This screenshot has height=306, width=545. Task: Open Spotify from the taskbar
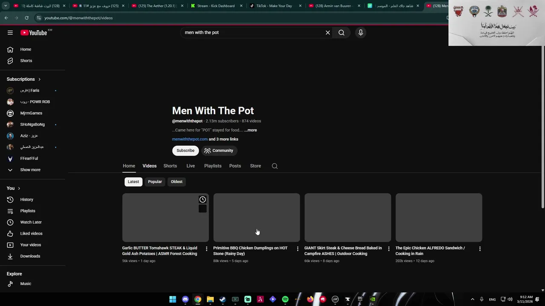[285, 299]
